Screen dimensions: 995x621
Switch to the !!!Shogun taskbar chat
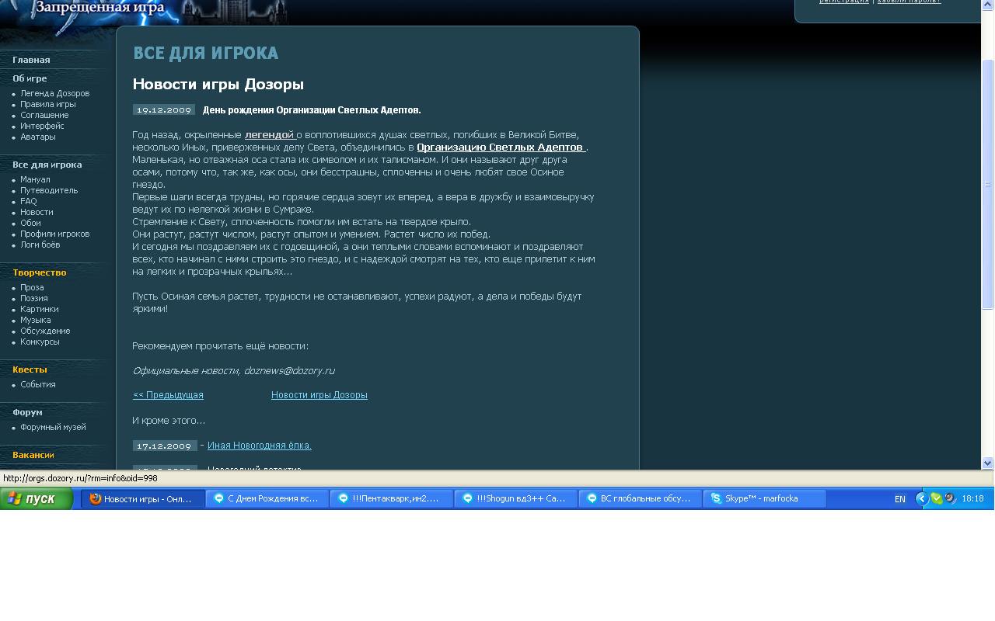coord(516,499)
